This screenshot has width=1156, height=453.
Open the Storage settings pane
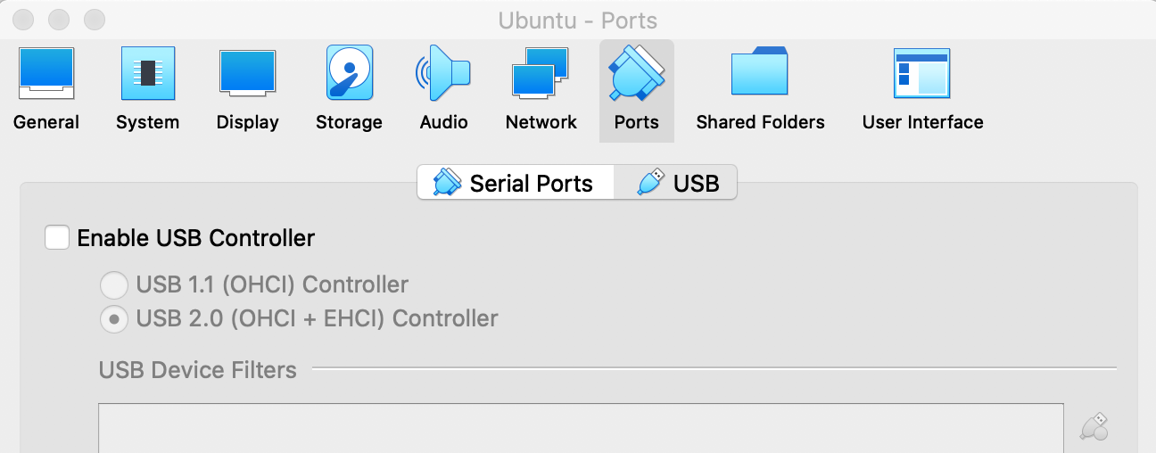point(349,89)
